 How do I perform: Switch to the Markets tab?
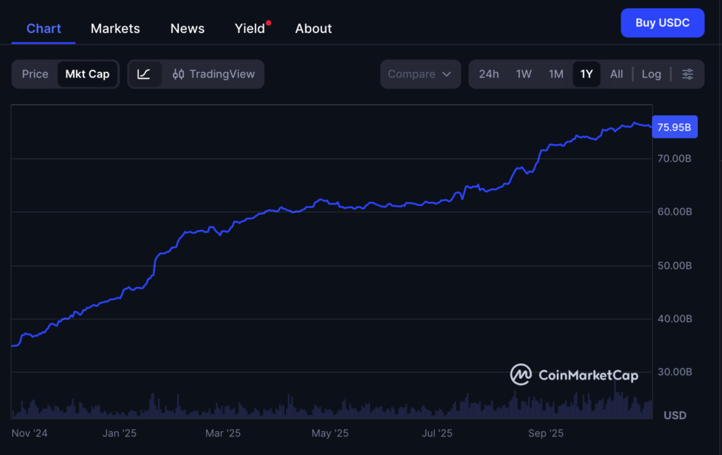pos(115,28)
